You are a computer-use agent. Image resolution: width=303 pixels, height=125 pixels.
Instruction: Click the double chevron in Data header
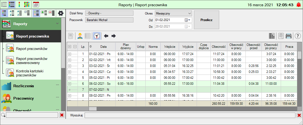[x=90, y=46]
